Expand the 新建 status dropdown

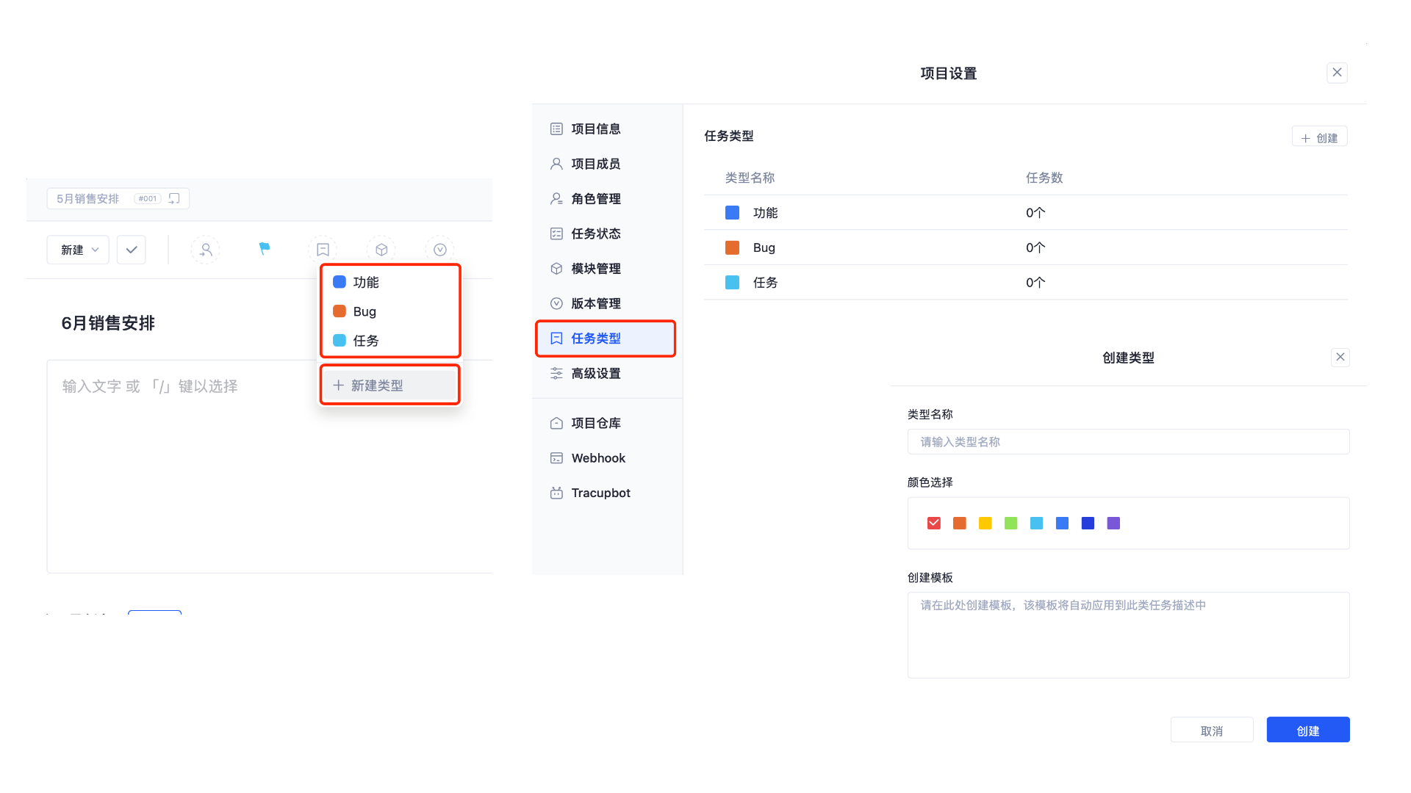click(78, 250)
